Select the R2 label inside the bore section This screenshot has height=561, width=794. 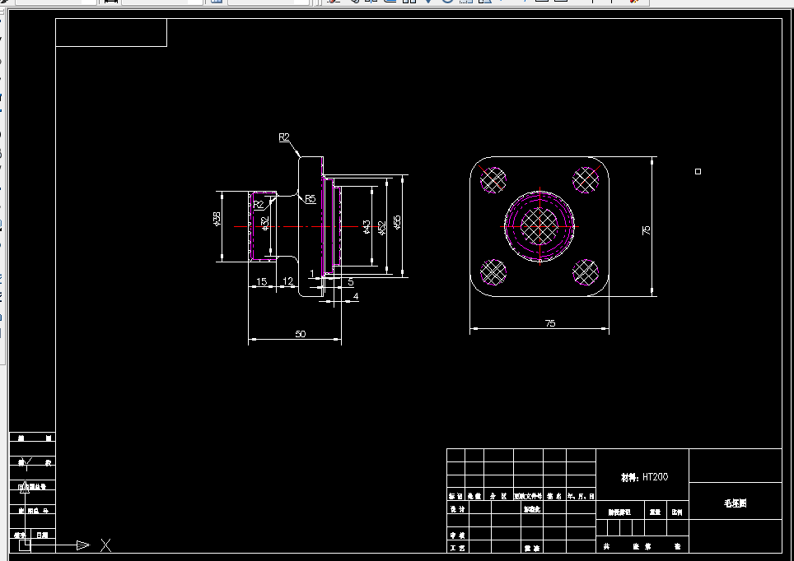[259, 204]
